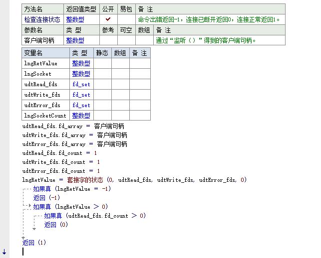Select variable name udtError_fds in the table
321x258 pixels.
tap(42, 105)
